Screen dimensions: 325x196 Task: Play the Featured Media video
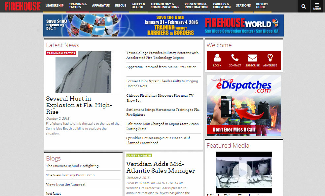tap(244, 172)
